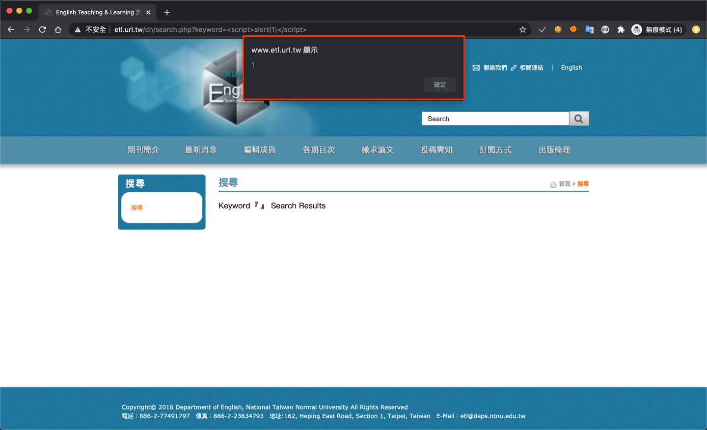707x430 pixels.
Task: Click the orange 搜尋 breadcrumb entry
Action: point(583,184)
